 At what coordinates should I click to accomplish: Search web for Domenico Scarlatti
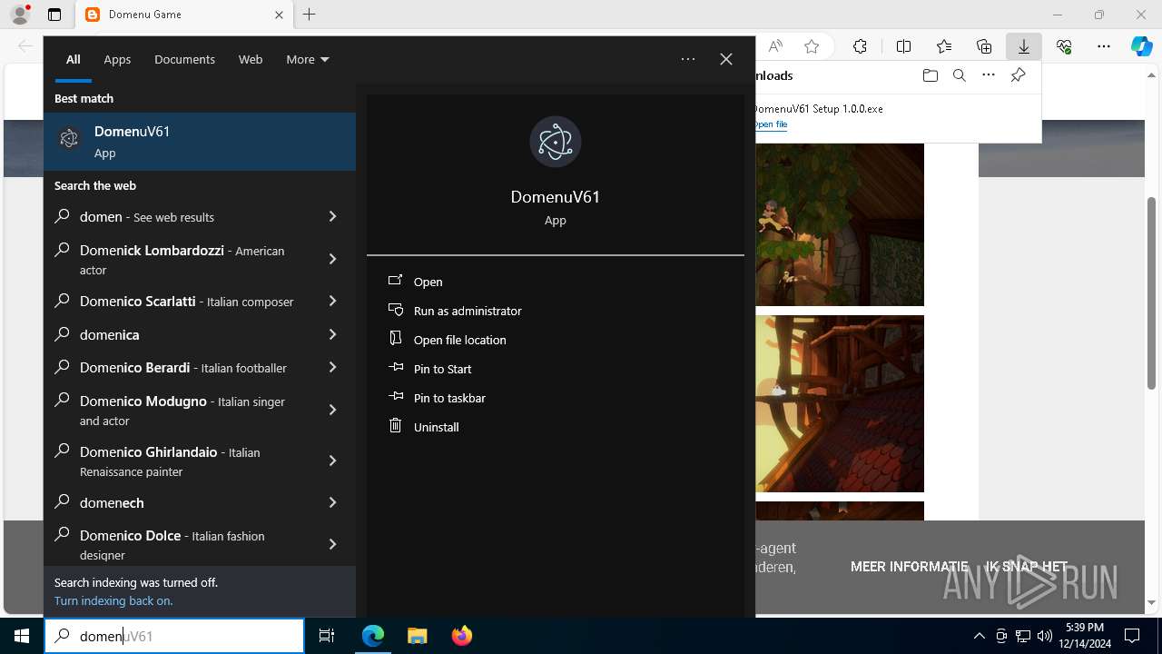click(x=186, y=301)
